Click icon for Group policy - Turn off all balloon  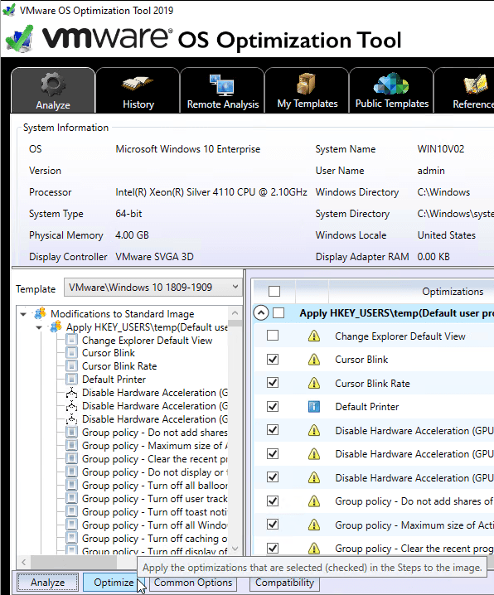click(x=71, y=486)
